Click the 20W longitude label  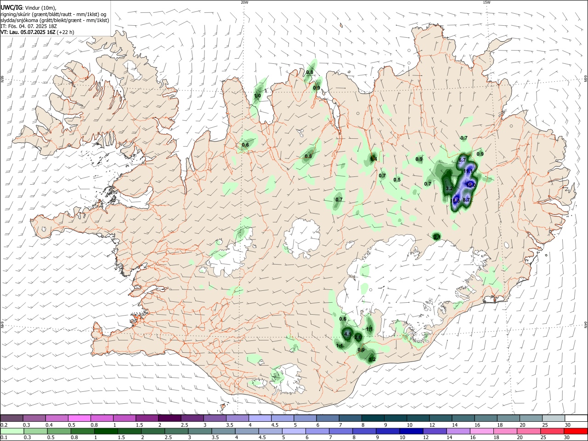(x=244, y=2)
